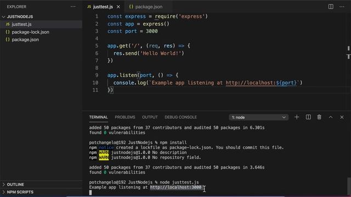Click the localhost link in code line 10
Viewport: 351px width, 197px height.
coord(261,83)
